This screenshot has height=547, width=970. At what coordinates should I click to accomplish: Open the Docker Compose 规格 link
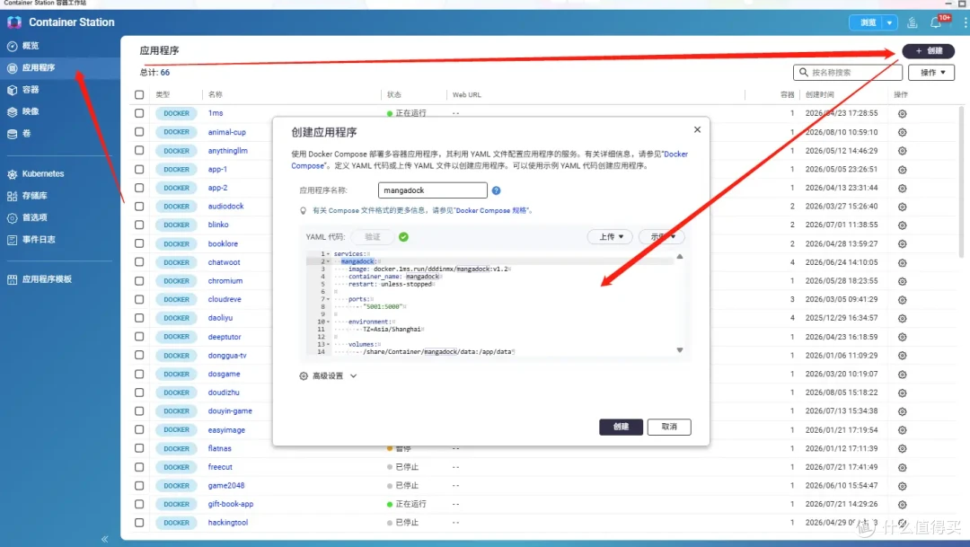click(x=492, y=211)
